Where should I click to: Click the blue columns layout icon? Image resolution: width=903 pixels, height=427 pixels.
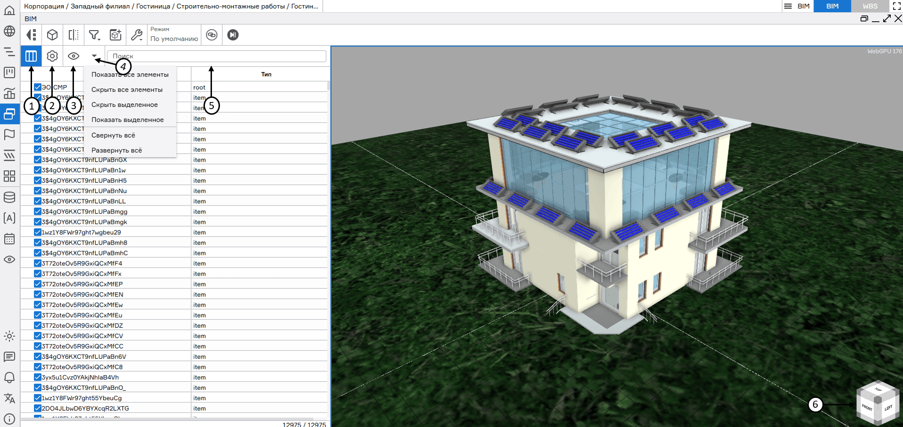pyautogui.click(x=31, y=56)
